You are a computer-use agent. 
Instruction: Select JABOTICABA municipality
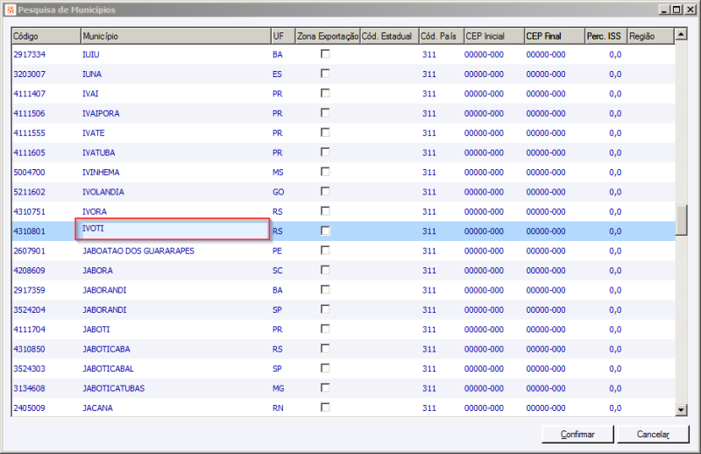[106, 349]
